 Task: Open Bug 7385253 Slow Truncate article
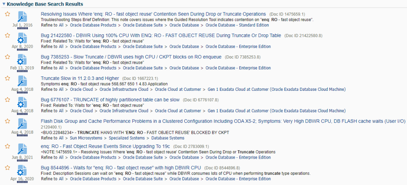(131, 57)
